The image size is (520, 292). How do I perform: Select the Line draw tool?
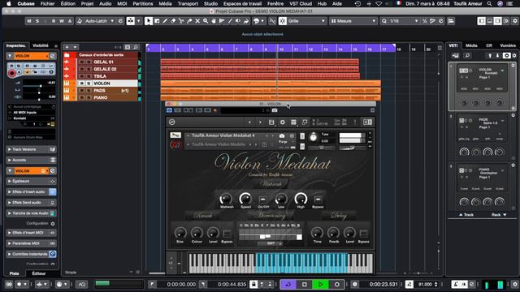pos(230,21)
